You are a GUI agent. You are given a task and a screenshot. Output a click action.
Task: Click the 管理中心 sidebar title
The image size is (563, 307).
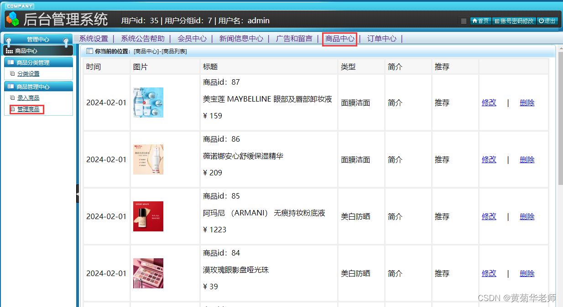(x=38, y=40)
